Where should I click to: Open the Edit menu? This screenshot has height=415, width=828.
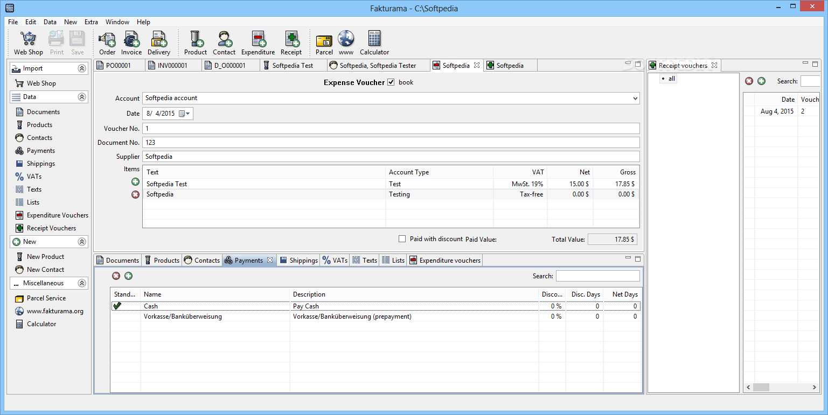tap(31, 22)
